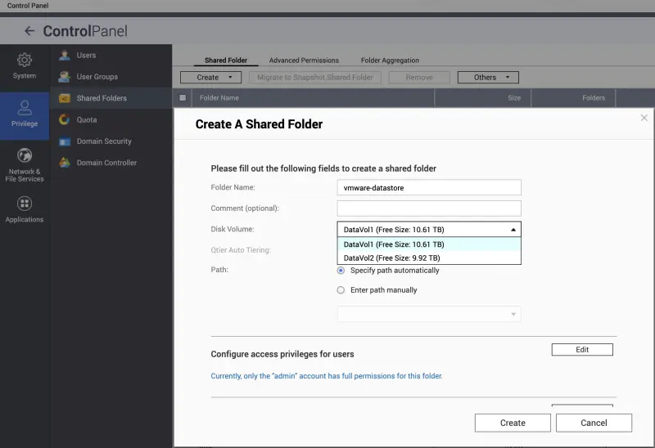Image resolution: width=655 pixels, height=448 pixels.
Task: Open the Applications grid category
Action: (x=25, y=209)
